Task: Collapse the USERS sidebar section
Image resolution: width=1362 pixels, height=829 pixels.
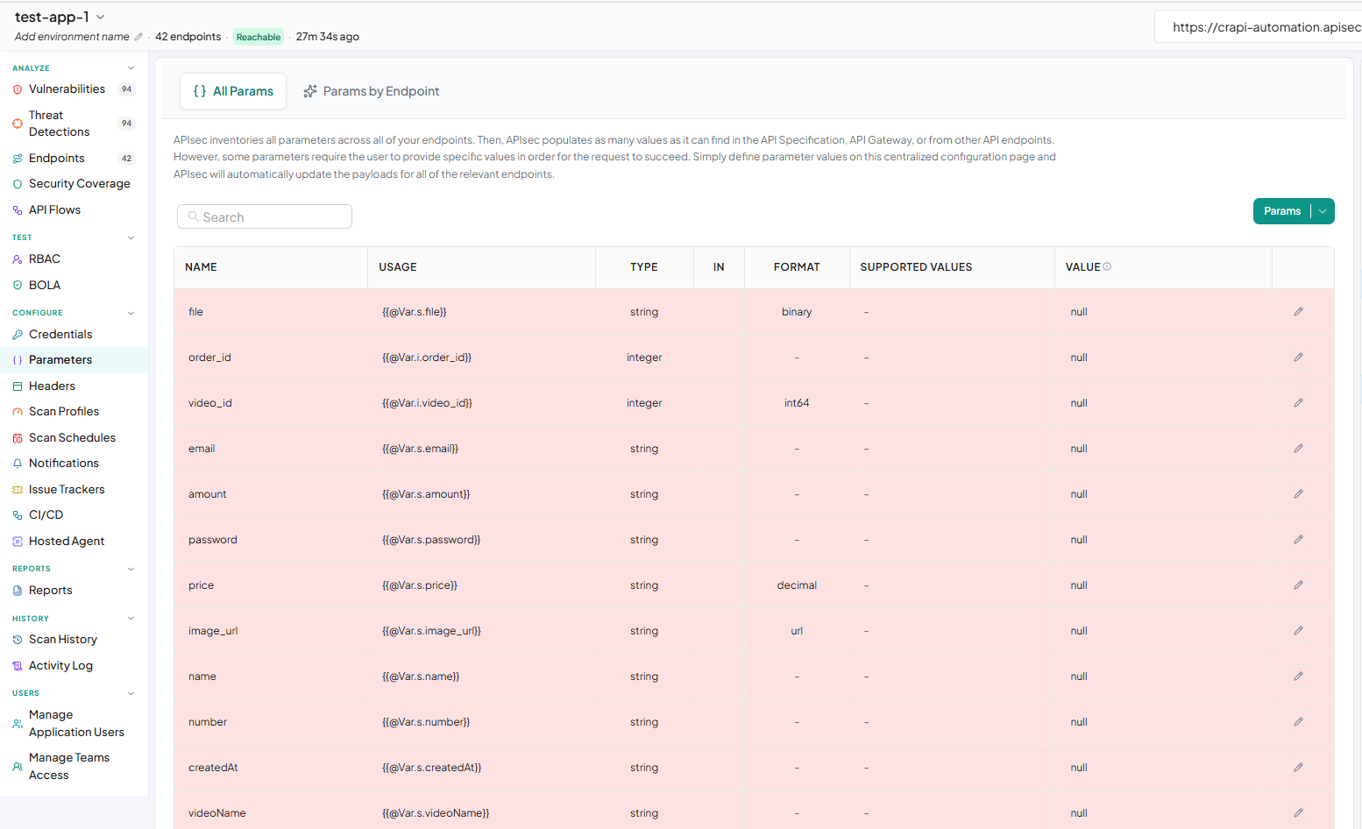Action: coord(131,693)
